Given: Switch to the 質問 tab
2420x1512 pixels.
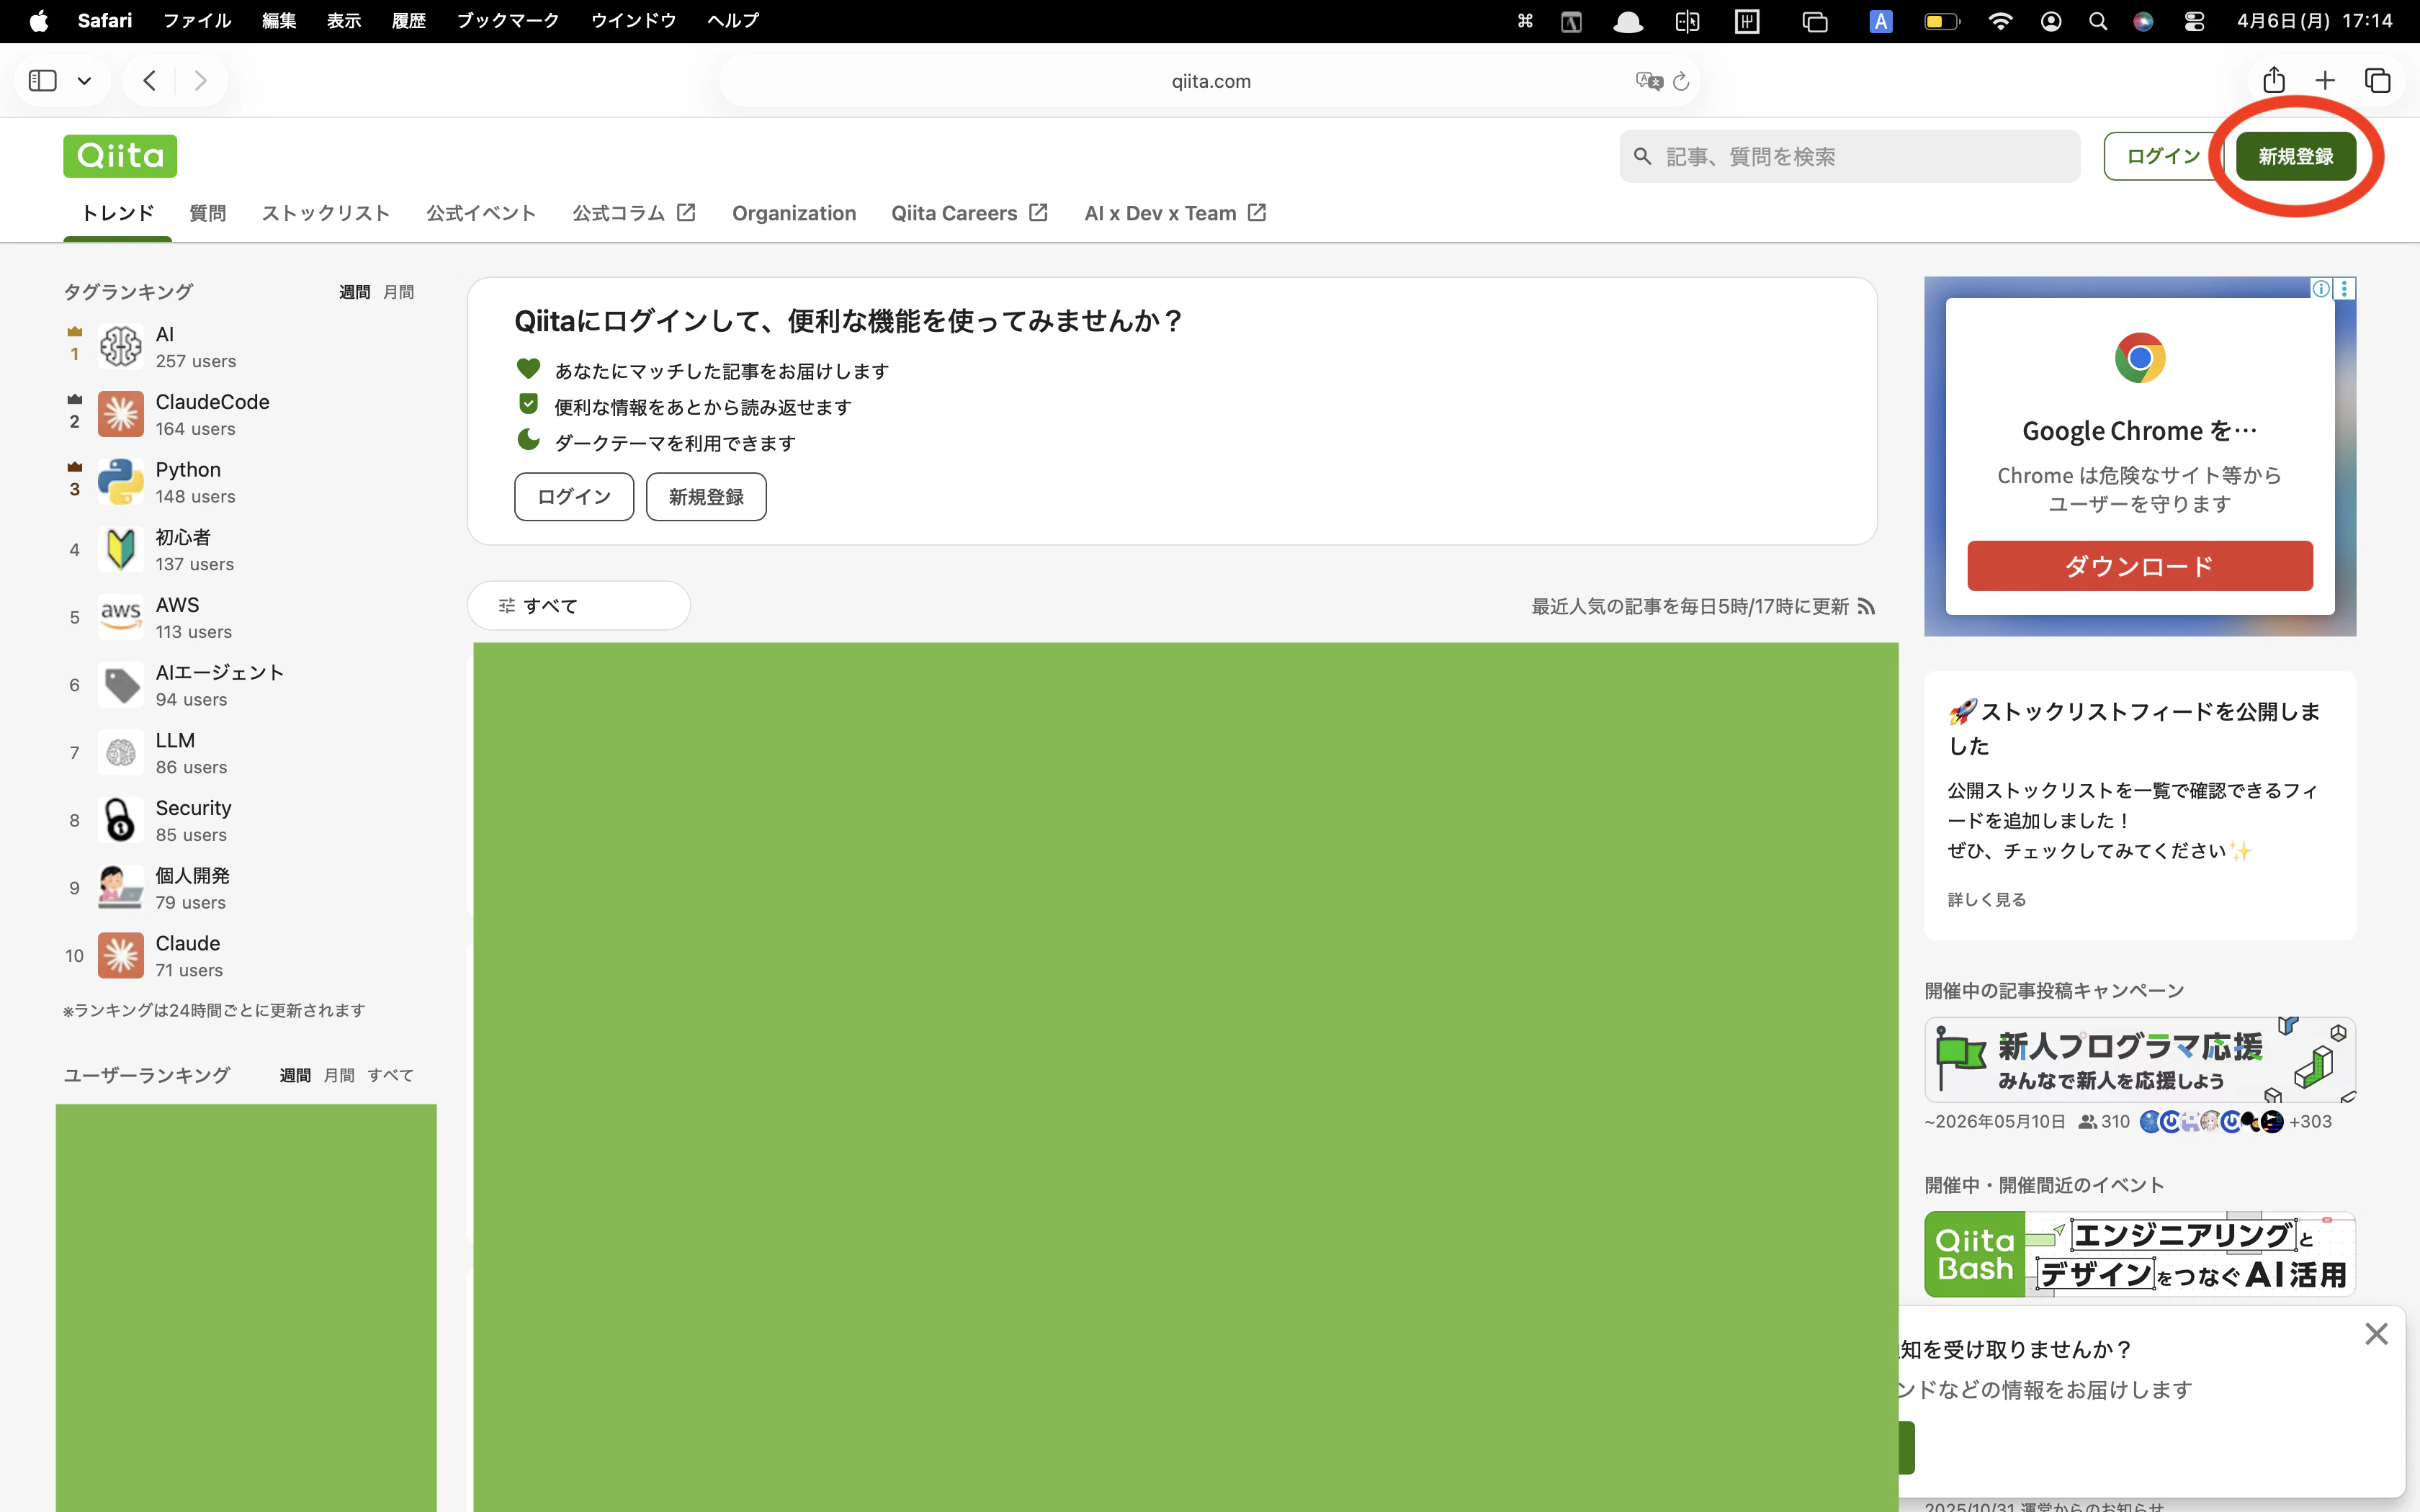Looking at the screenshot, I should coord(208,213).
